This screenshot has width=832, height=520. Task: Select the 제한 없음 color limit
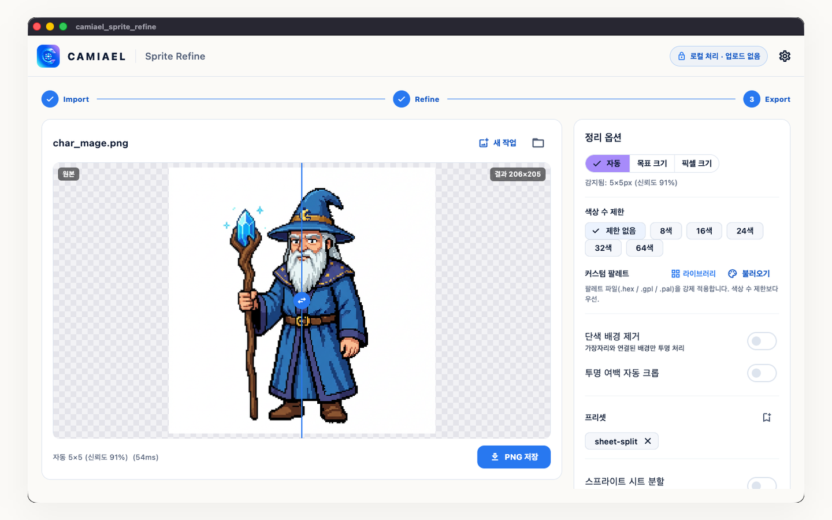tap(615, 231)
